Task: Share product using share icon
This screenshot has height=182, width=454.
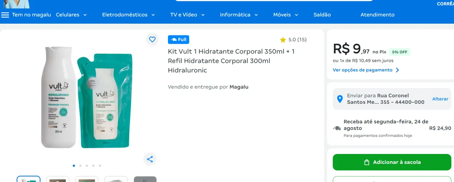Action: click(x=150, y=159)
